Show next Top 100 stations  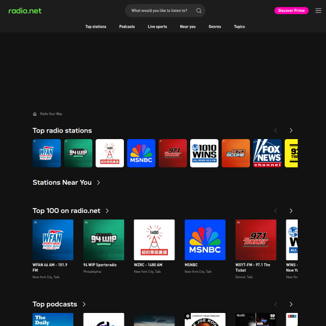(x=291, y=211)
